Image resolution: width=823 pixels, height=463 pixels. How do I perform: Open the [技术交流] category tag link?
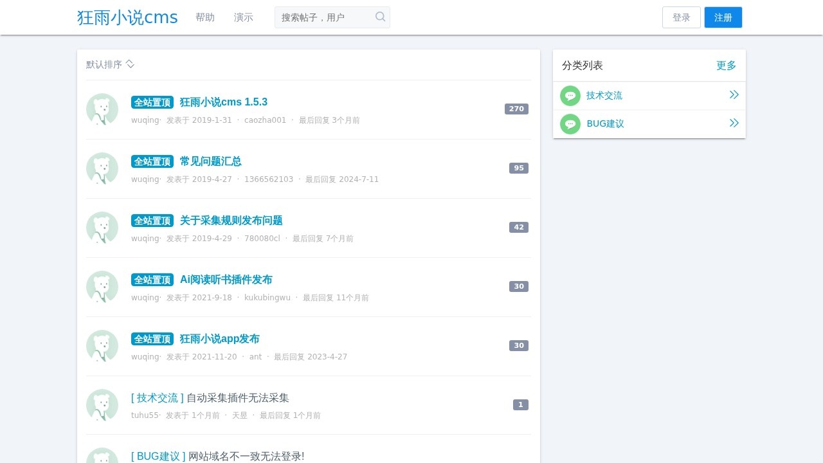coord(156,397)
